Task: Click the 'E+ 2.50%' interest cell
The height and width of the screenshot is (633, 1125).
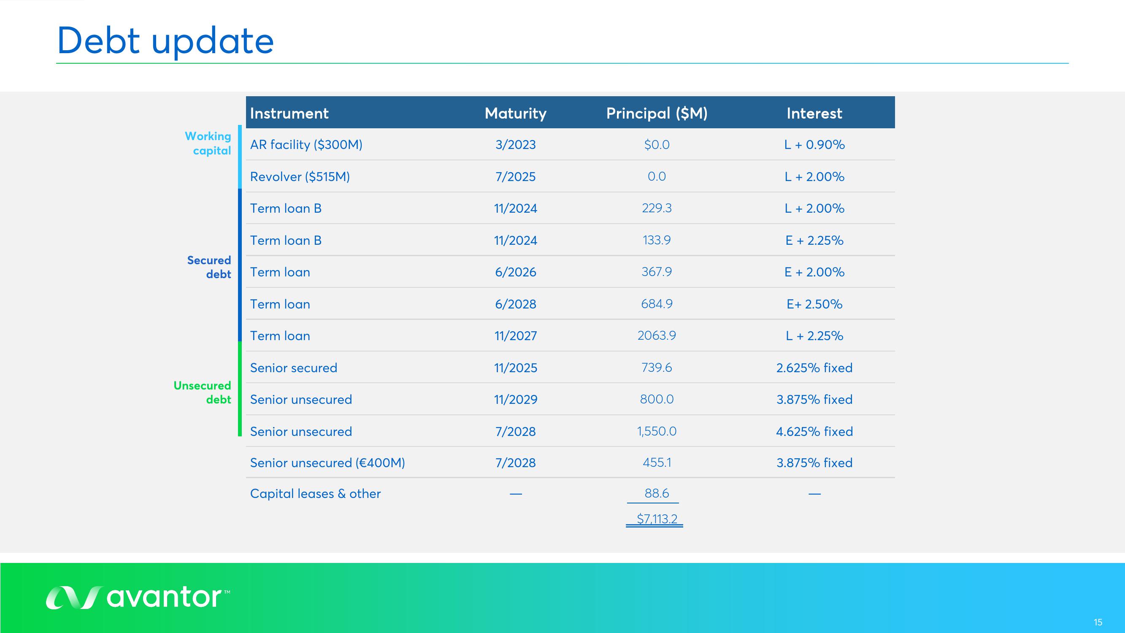Action: click(814, 304)
